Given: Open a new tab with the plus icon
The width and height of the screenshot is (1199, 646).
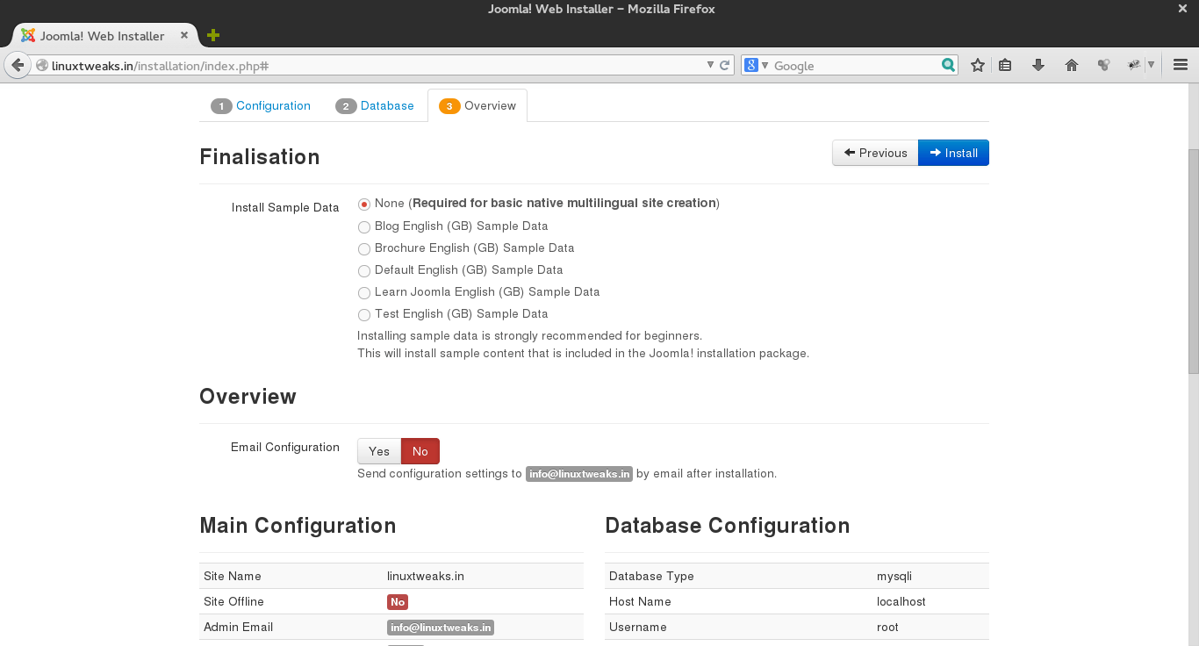Looking at the screenshot, I should point(213,36).
